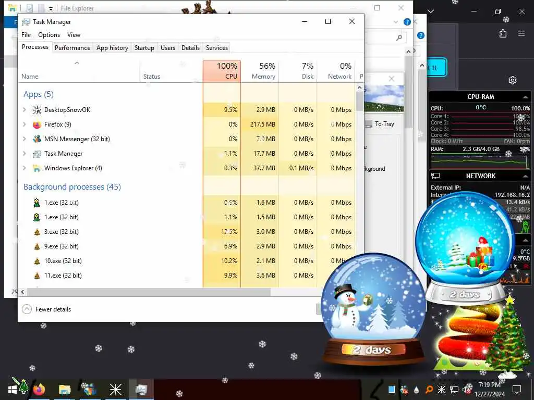Switch to the Performance tab
Image resolution: width=534 pixels, height=400 pixels.
[72, 48]
